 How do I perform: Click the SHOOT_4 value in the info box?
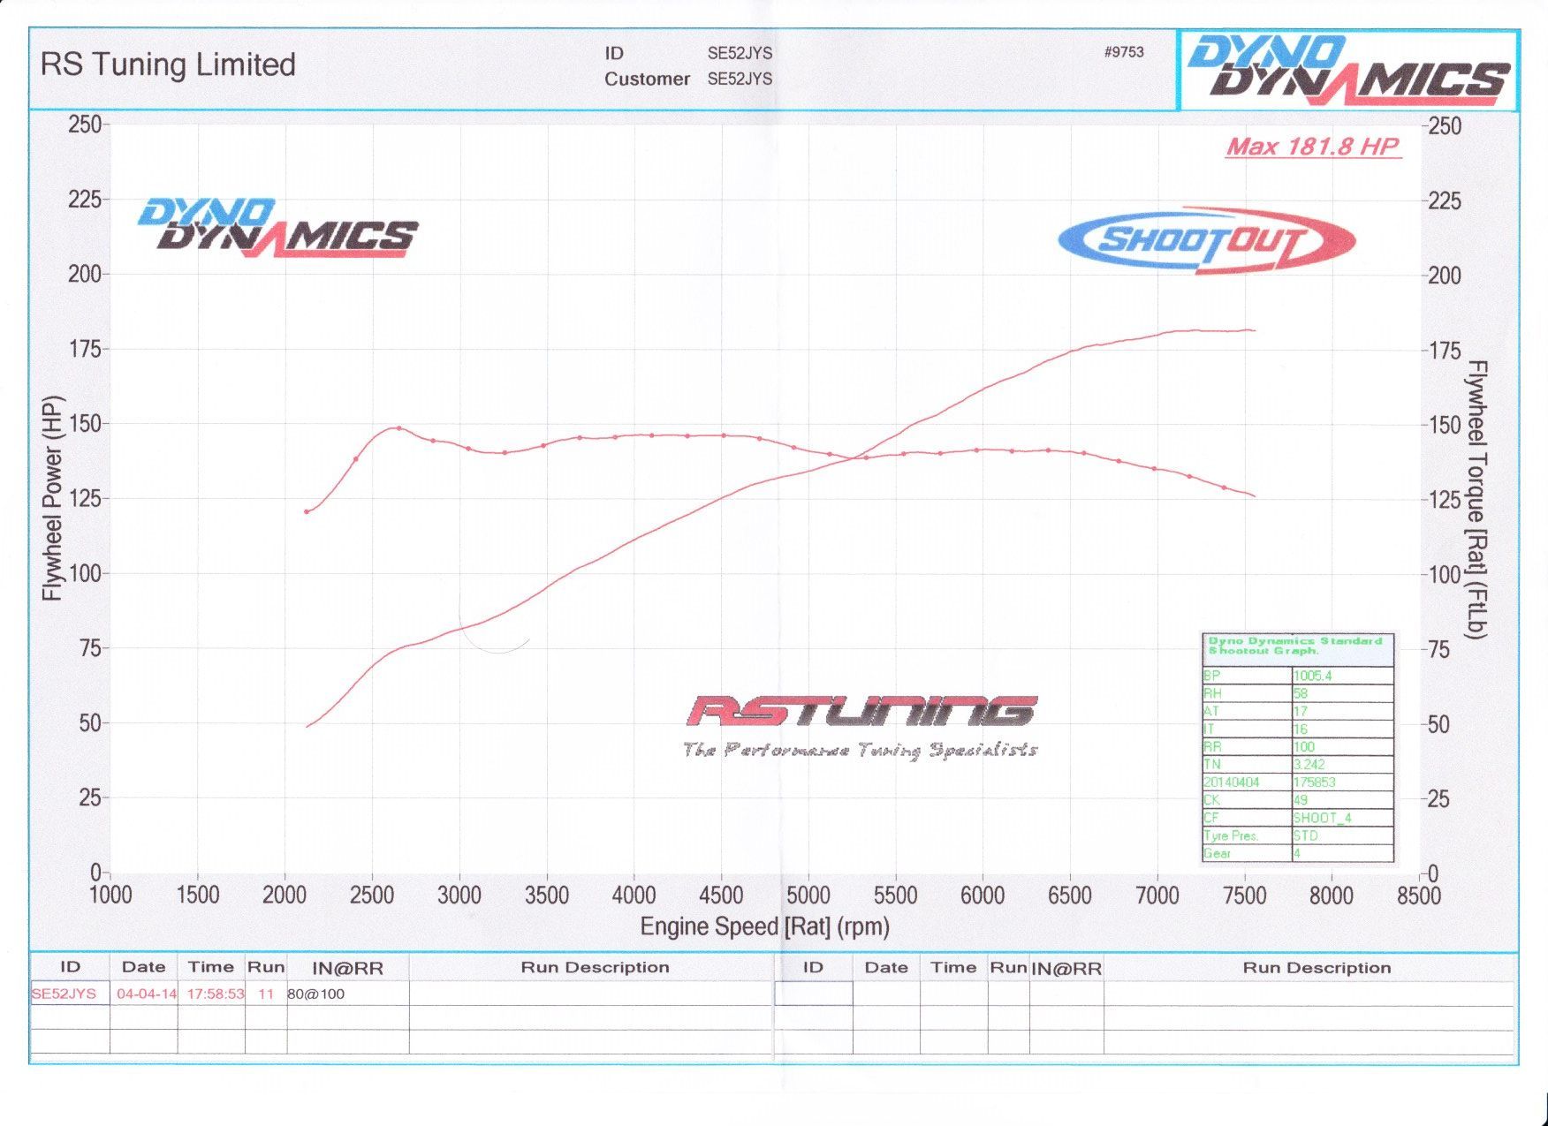[x=1322, y=818]
